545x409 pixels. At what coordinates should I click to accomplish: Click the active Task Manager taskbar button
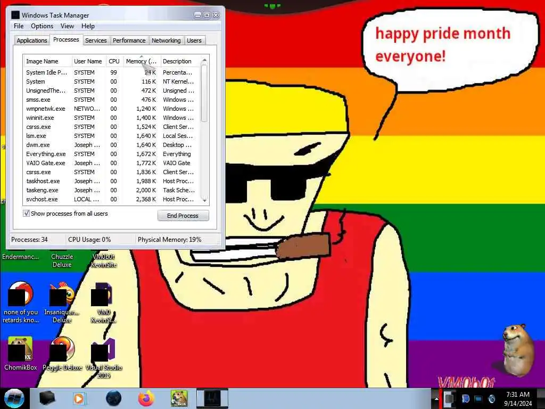coord(212,398)
